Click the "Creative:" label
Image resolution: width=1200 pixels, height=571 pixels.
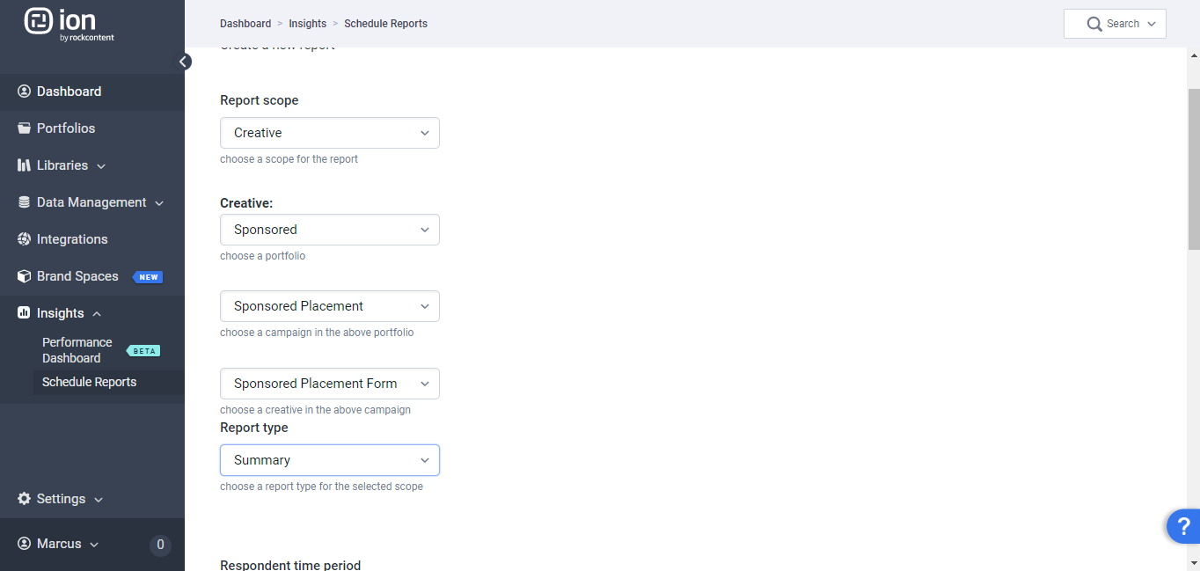[x=246, y=203]
